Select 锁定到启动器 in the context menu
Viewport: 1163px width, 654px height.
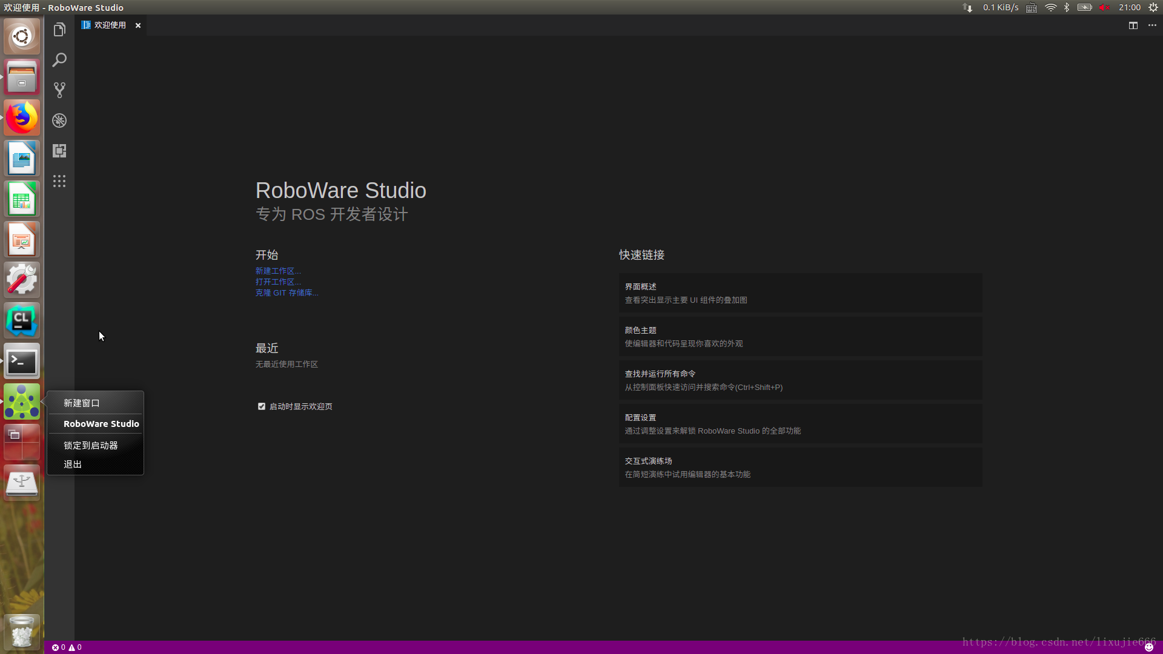[x=91, y=446]
